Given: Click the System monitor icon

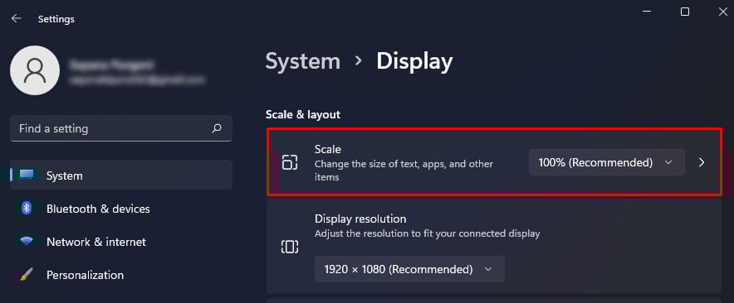Looking at the screenshot, I should pos(27,175).
